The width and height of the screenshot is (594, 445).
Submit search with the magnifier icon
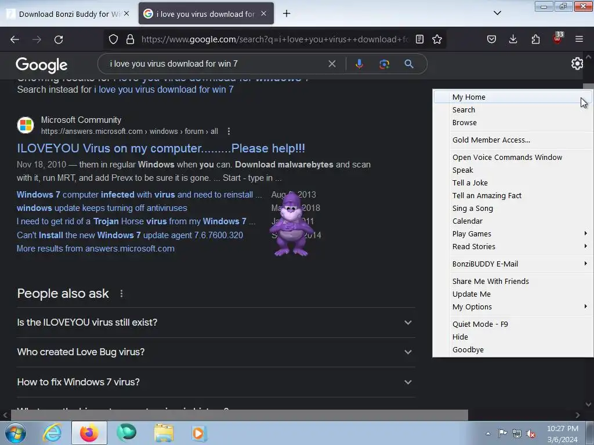[x=409, y=64]
